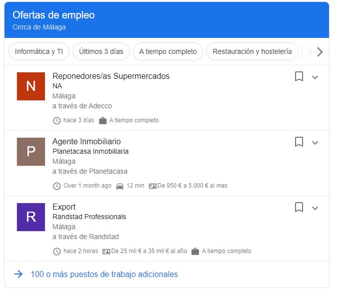
Task: Click salary icon by De 950 € a 5.000 €
Action: coord(152,186)
